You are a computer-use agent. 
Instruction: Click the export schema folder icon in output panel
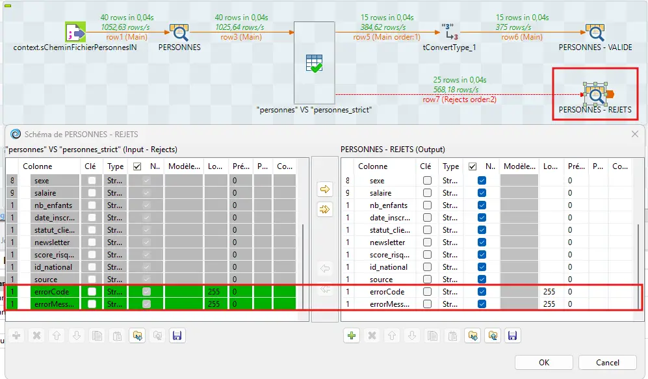(492, 335)
